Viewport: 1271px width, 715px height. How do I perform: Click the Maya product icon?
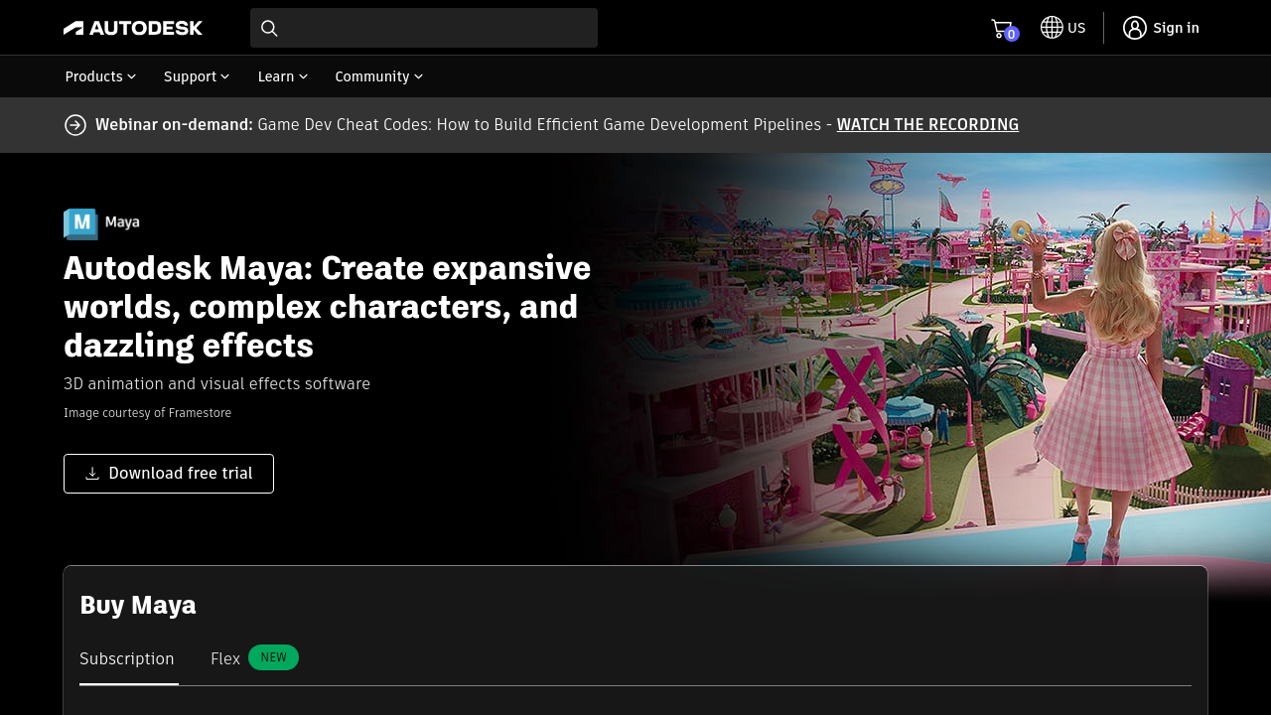coord(81,223)
